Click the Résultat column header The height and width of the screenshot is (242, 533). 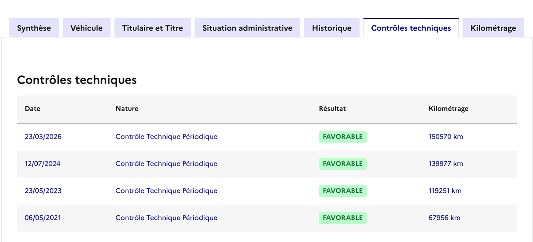pos(332,108)
